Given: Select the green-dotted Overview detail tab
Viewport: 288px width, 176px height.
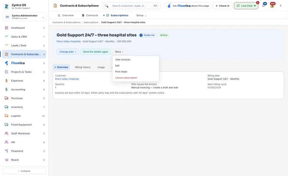Looking at the screenshot, I should pyautogui.click(x=61, y=67).
